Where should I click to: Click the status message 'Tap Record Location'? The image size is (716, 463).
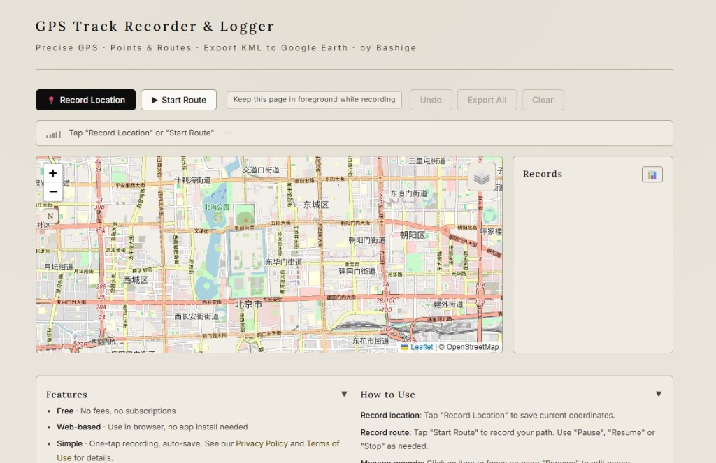click(141, 133)
